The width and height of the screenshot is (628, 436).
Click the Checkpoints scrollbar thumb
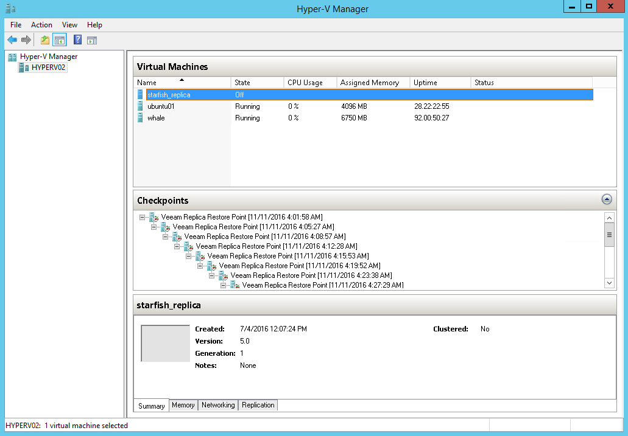click(609, 235)
